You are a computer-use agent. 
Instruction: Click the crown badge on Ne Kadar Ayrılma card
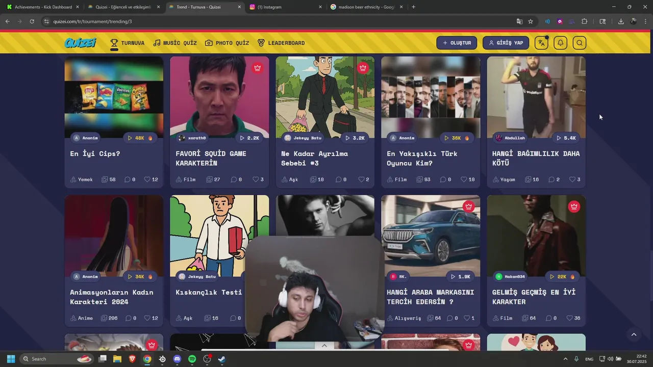click(x=363, y=68)
